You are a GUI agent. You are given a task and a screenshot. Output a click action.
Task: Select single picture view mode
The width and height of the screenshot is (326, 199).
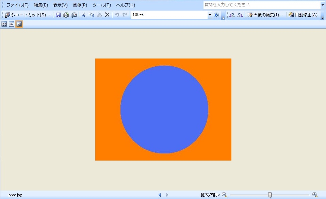pyautogui.click(x=19, y=24)
